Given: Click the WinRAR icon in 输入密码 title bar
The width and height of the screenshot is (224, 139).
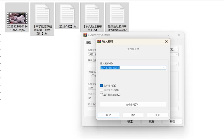Looking at the screenshot, I should [x=99, y=41].
